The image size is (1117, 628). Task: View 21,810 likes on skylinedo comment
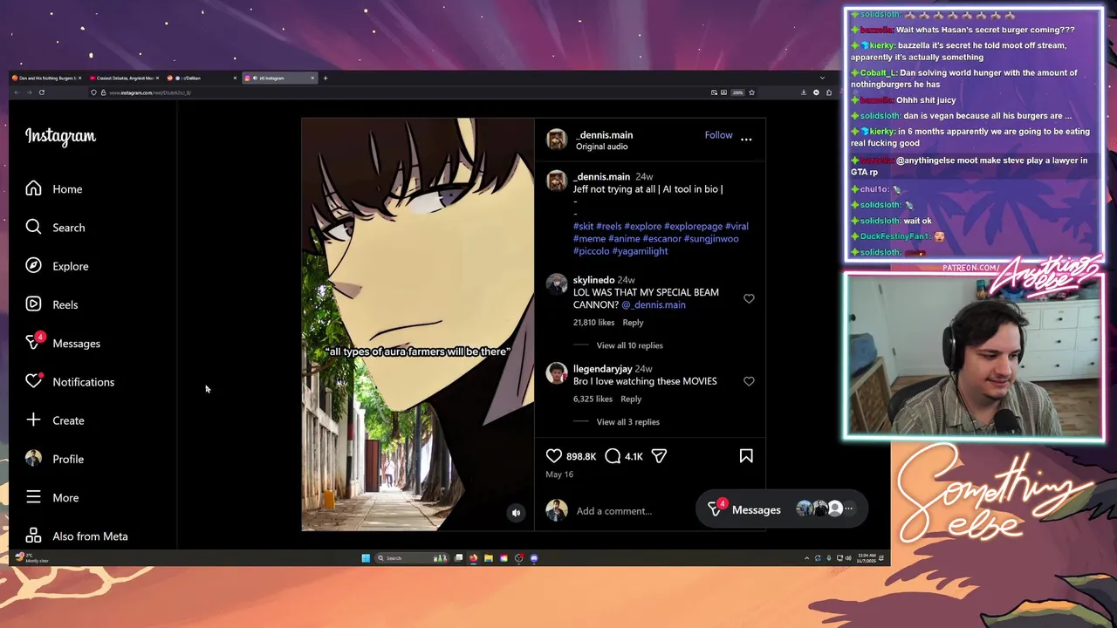(593, 323)
